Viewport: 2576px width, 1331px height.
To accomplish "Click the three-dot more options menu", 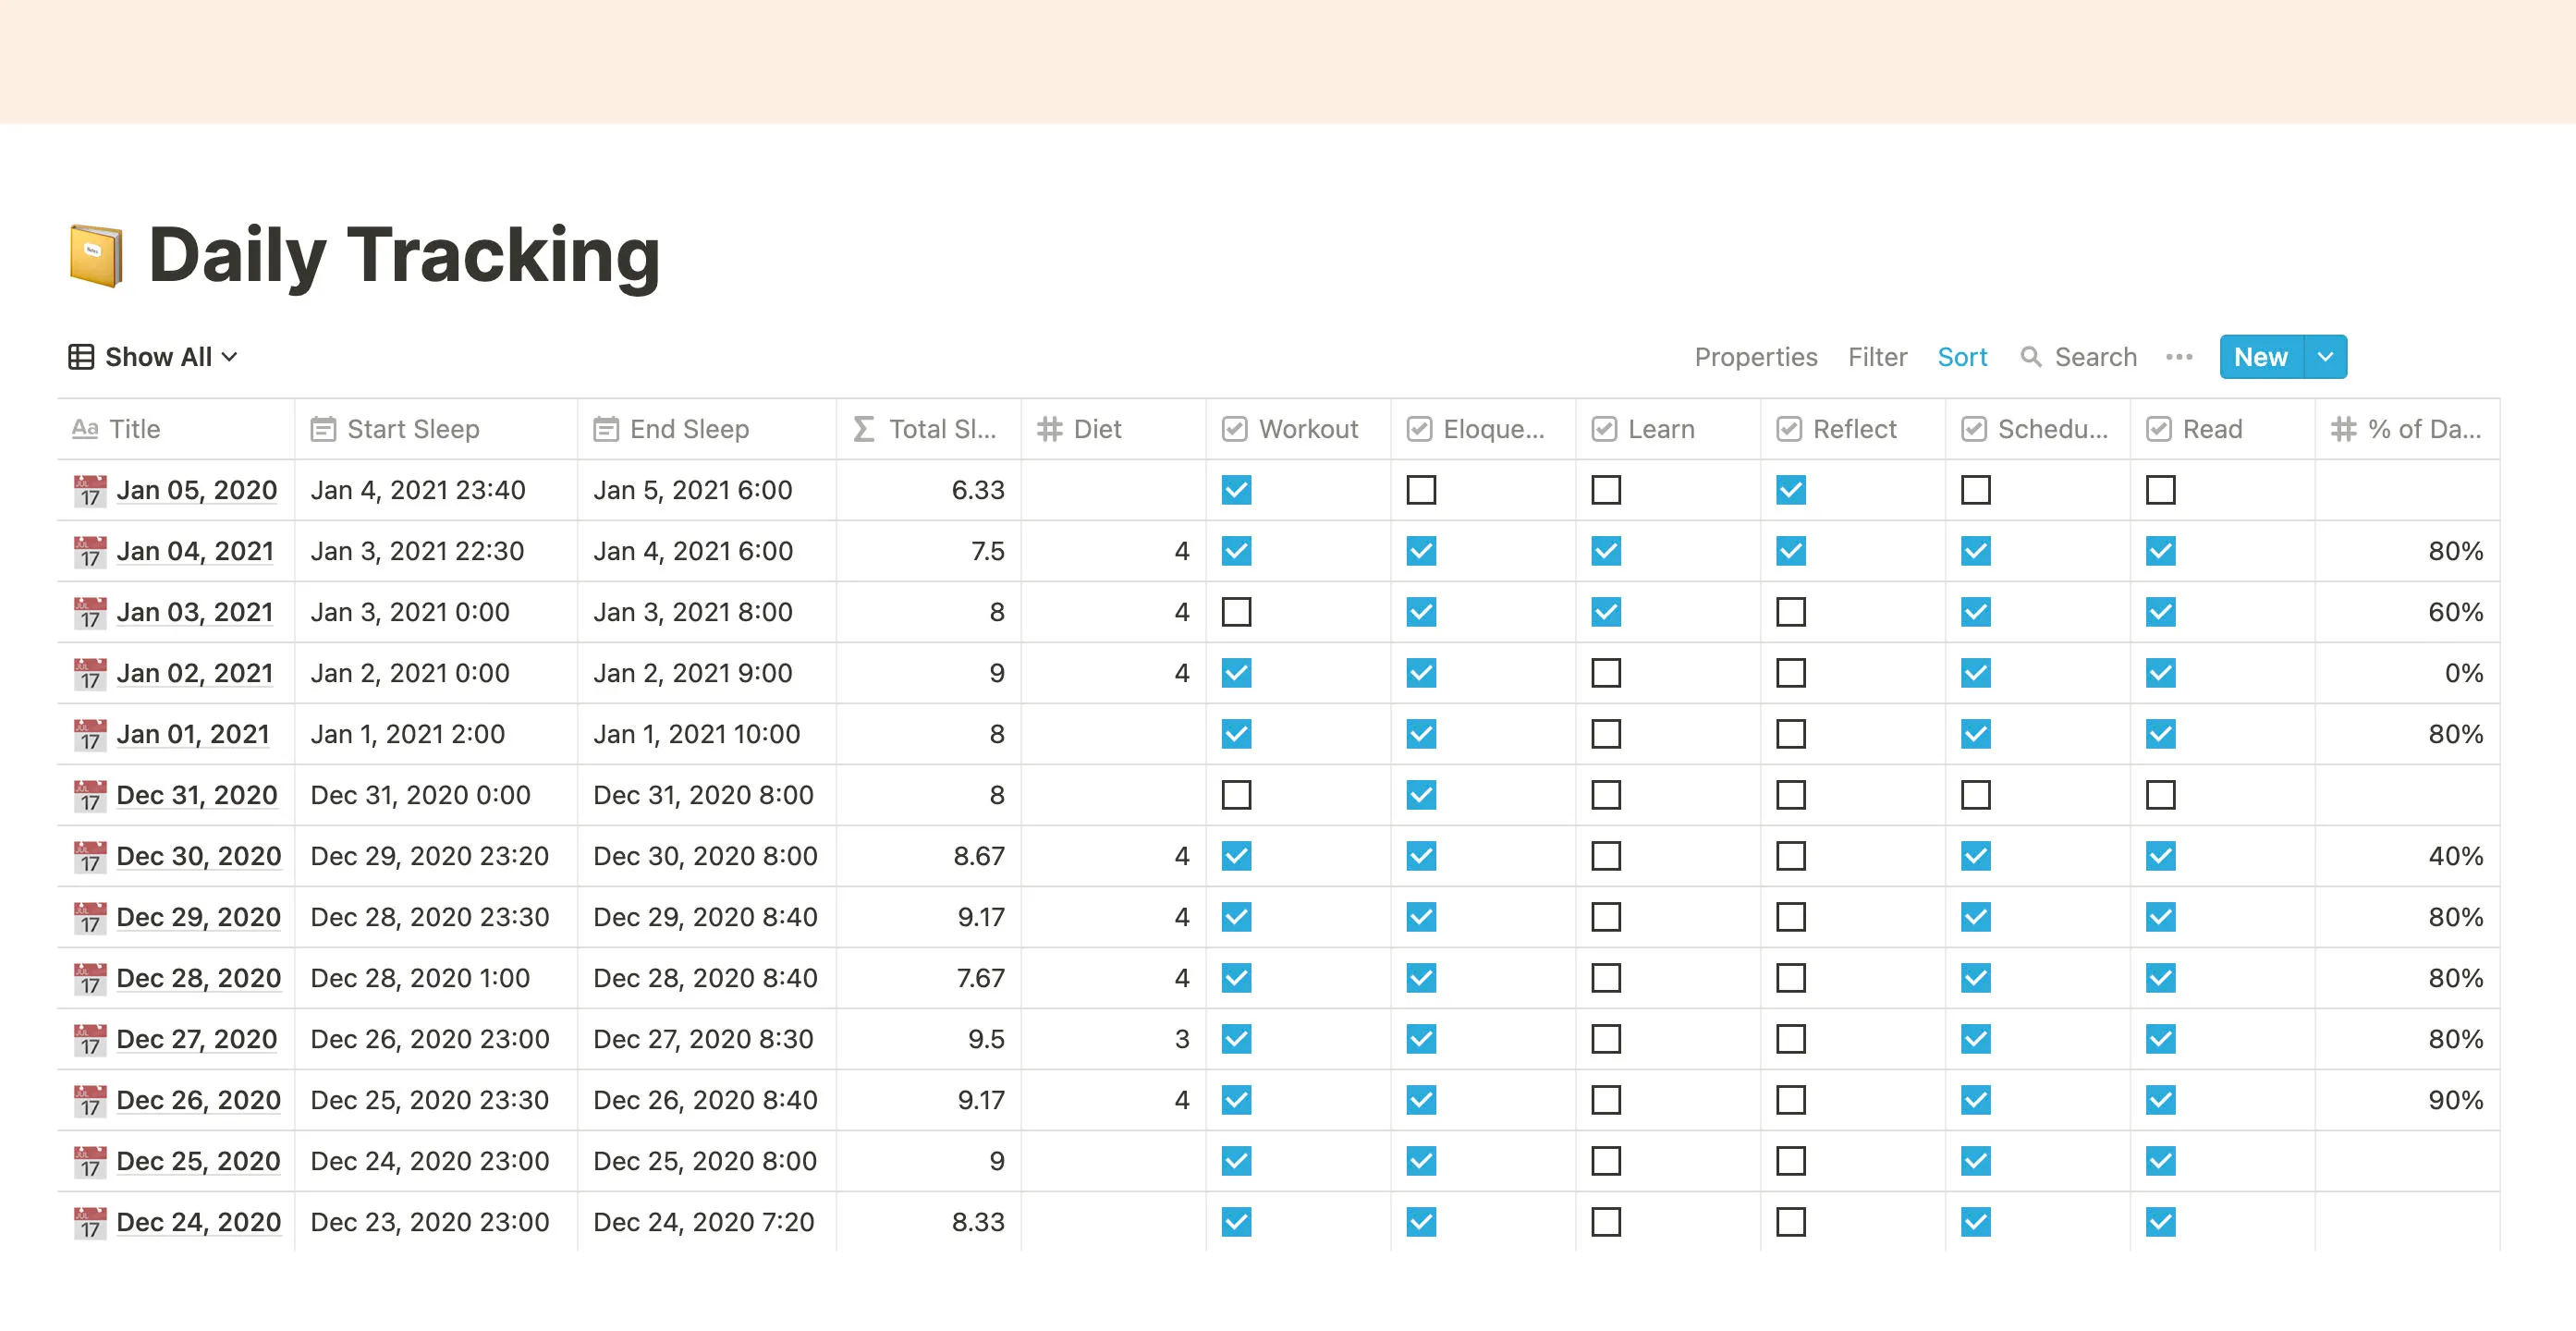I will pos(2180,357).
